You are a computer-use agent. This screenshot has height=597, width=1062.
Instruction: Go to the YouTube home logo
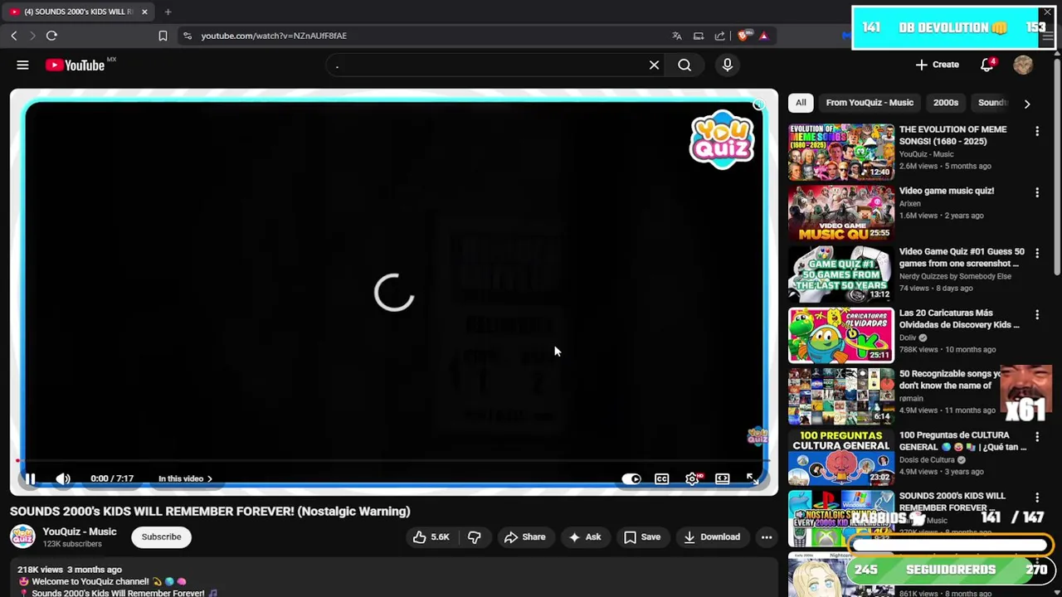point(75,65)
